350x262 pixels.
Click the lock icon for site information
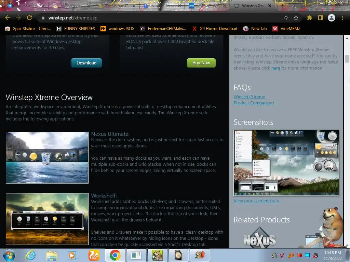click(43, 18)
